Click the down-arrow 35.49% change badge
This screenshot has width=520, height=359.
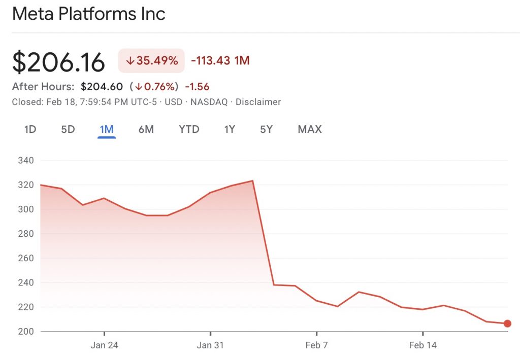pyautogui.click(x=151, y=61)
